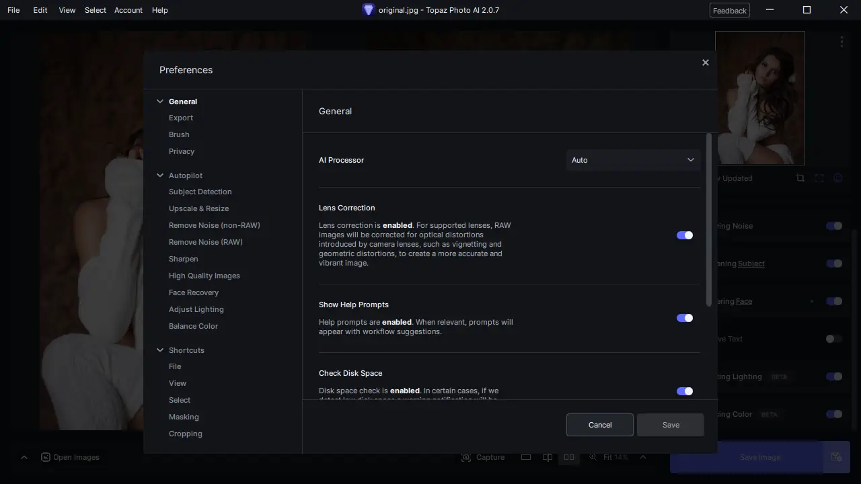
Task: Collapse the General section chevron
Action: (160, 102)
